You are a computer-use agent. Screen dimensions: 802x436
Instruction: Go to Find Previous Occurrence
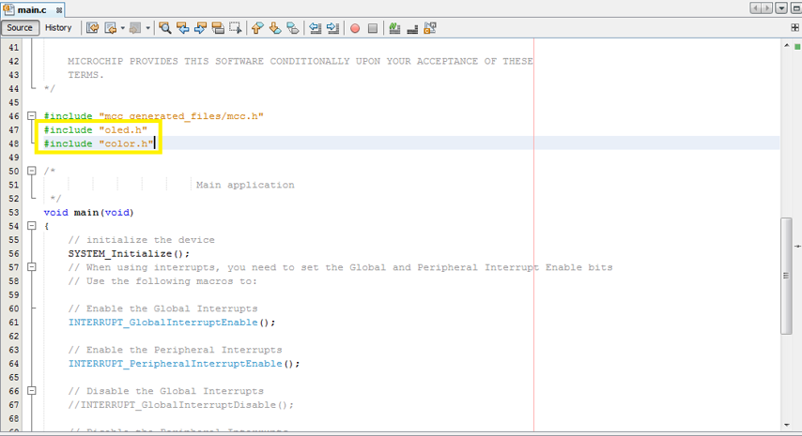183,28
